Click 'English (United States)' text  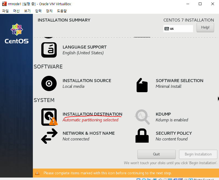[x=83, y=53]
